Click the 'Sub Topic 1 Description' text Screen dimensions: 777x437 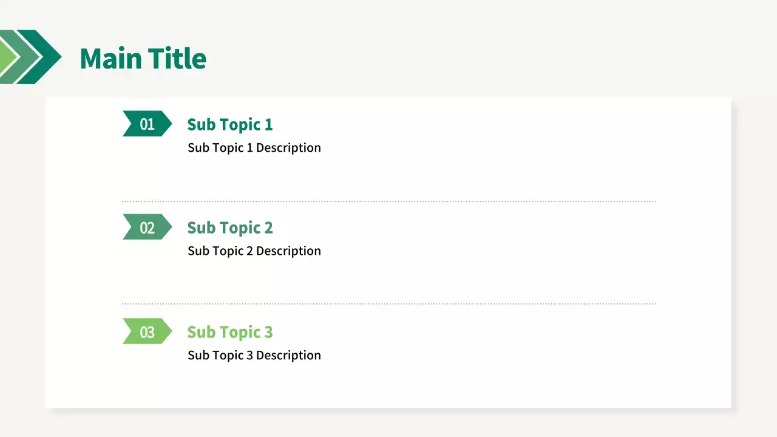point(254,147)
